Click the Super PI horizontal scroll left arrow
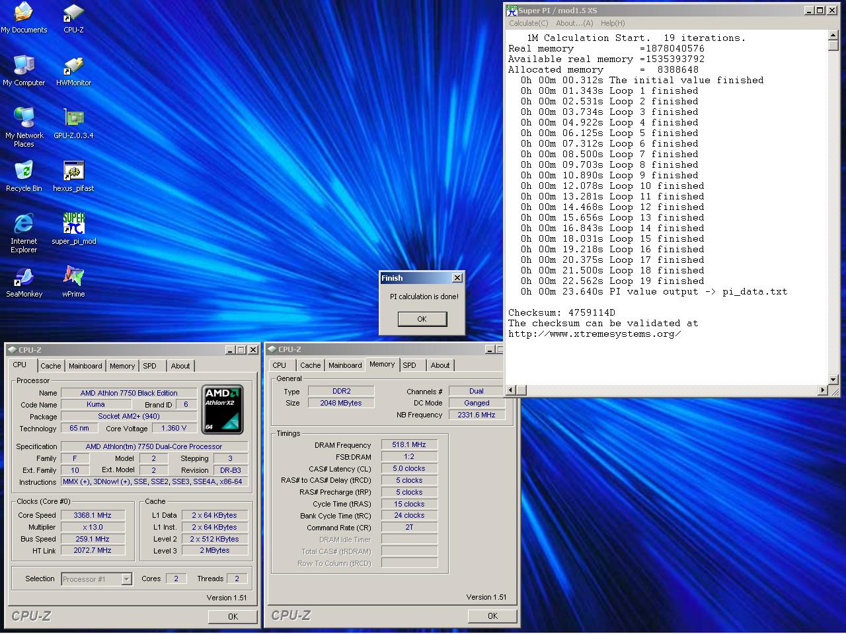 pyautogui.click(x=510, y=390)
